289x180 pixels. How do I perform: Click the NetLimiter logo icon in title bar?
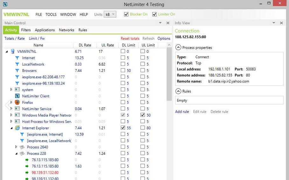[x=5, y=4]
